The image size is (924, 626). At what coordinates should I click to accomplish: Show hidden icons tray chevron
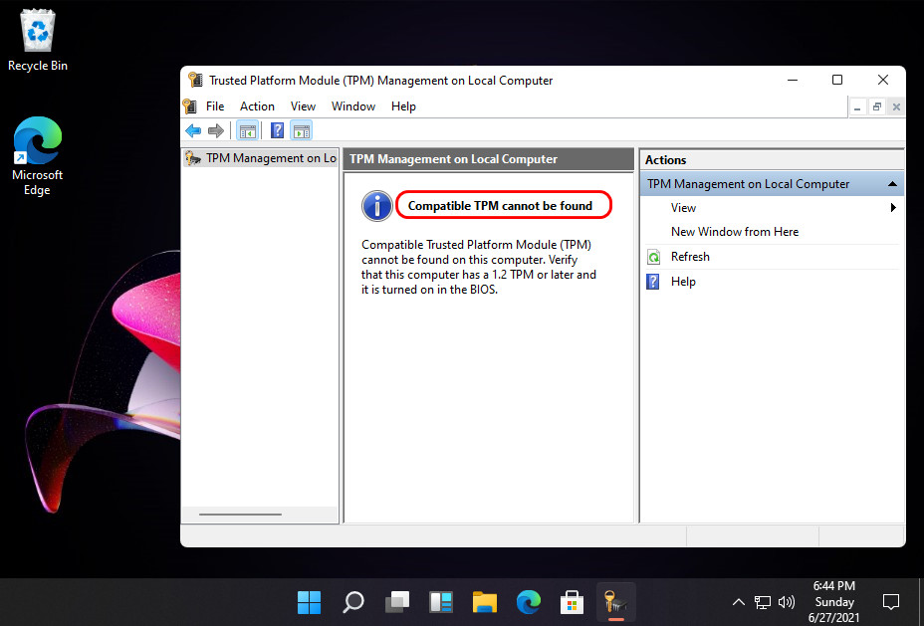pyautogui.click(x=738, y=602)
